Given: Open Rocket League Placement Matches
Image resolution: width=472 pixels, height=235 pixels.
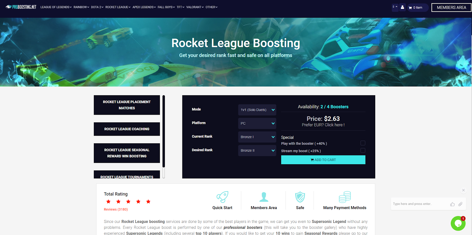Looking at the screenshot, I should [x=127, y=105].
